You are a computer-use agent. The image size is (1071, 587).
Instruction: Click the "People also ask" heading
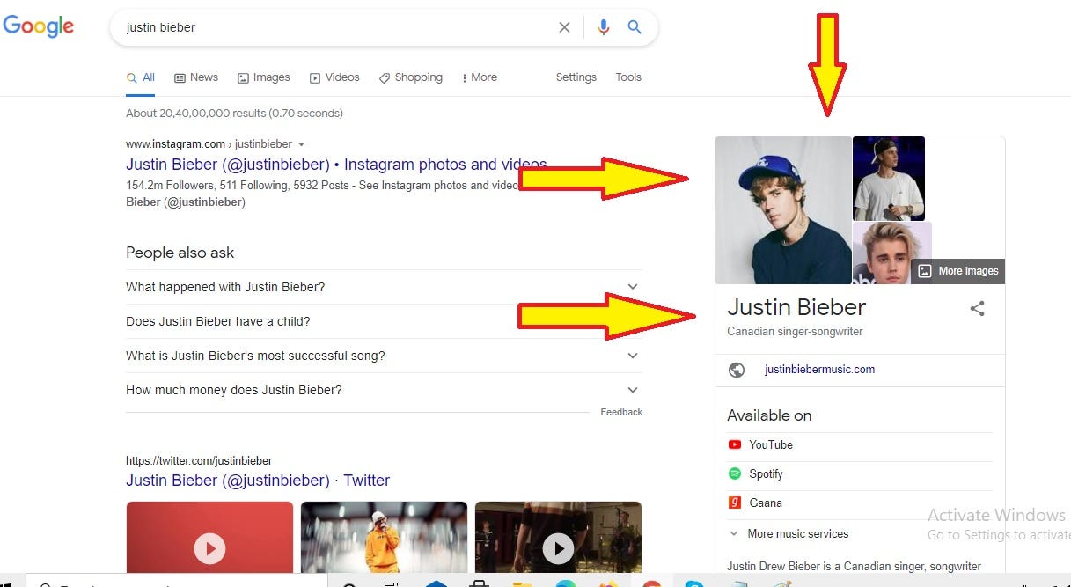click(180, 253)
